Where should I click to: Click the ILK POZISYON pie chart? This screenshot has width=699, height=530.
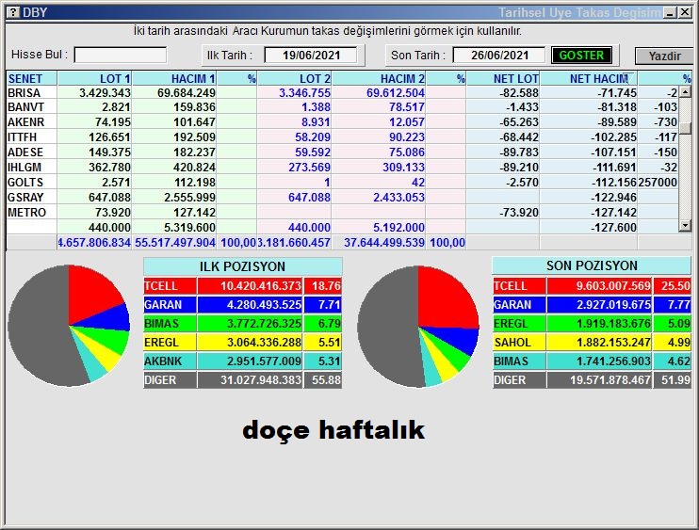point(69,326)
